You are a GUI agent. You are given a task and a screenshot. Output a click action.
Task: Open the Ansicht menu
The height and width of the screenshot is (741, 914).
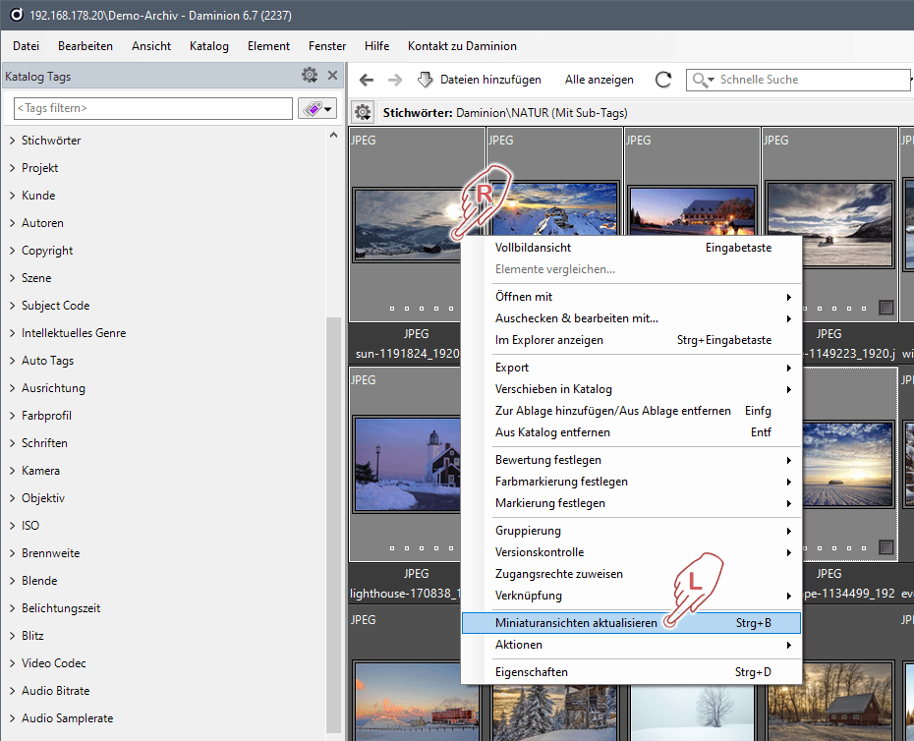point(151,46)
